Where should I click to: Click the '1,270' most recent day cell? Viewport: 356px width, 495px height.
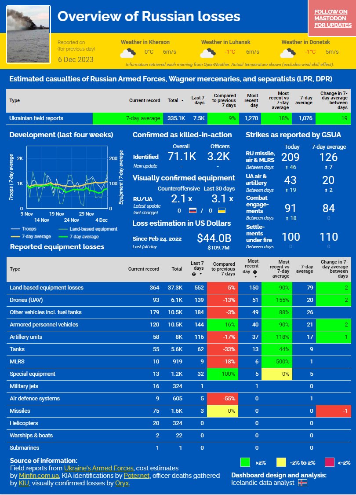(251, 118)
